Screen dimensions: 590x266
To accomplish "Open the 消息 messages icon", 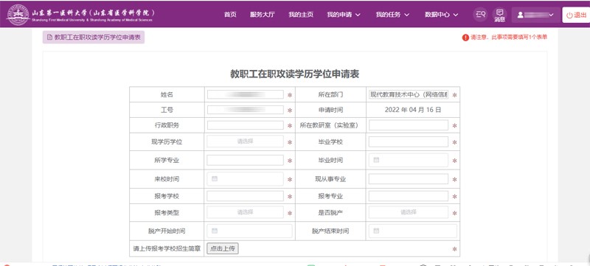I will click(x=499, y=15).
